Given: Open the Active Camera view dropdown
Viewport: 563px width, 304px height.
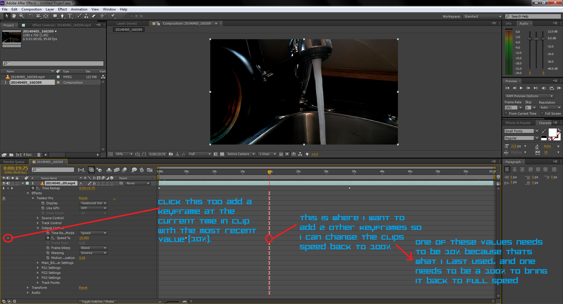Looking at the screenshot, I should pos(240,154).
